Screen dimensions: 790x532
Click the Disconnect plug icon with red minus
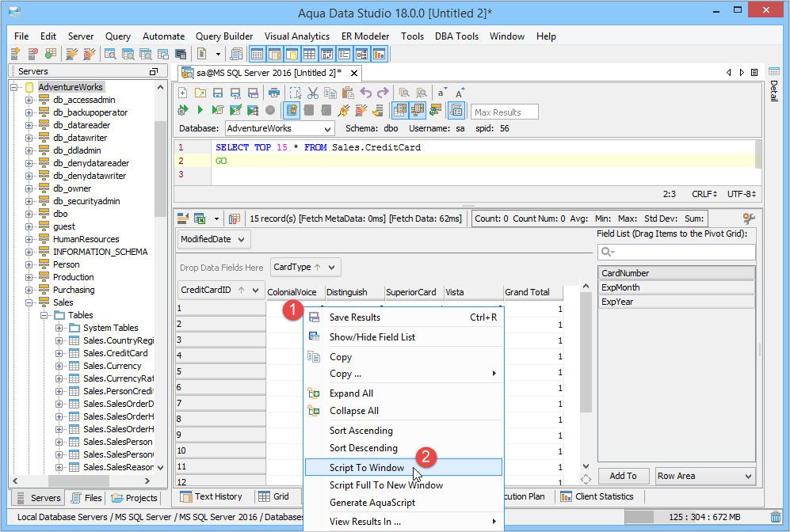click(x=361, y=110)
